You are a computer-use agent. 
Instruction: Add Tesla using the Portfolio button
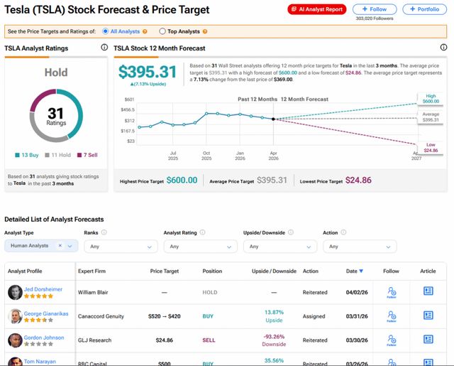pos(425,9)
